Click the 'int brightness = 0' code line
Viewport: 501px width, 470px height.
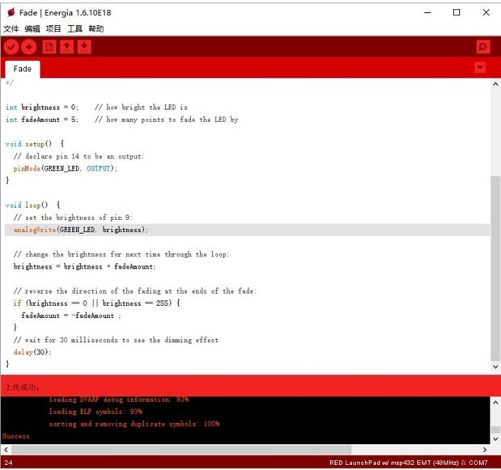(96, 108)
